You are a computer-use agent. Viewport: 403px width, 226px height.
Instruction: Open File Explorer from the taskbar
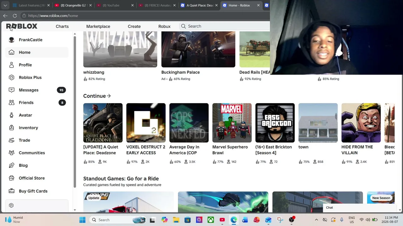[176, 220]
